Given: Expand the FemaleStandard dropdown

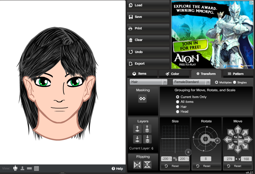Looking at the screenshot, I should (x=192, y=82).
